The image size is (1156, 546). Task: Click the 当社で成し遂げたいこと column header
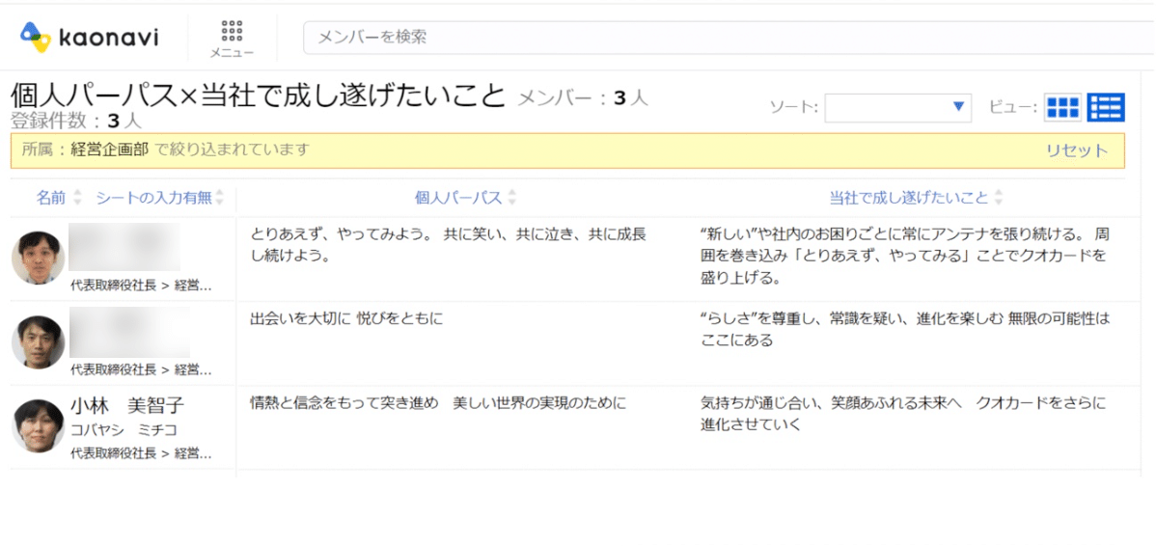pos(908,198)
